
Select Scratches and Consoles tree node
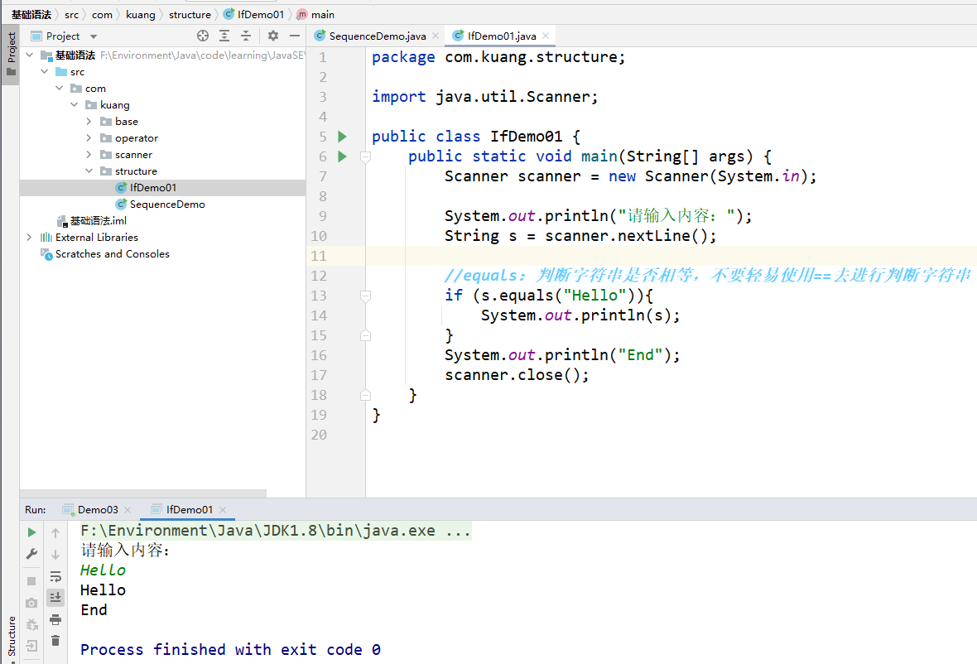click(104, 254)
